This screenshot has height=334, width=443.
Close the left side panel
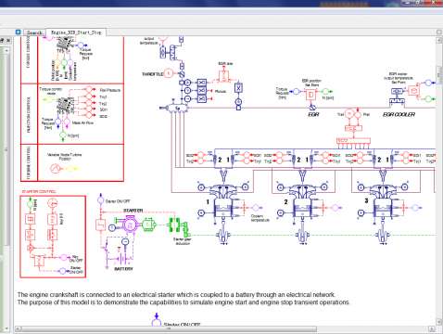click(x=8, y=40)
